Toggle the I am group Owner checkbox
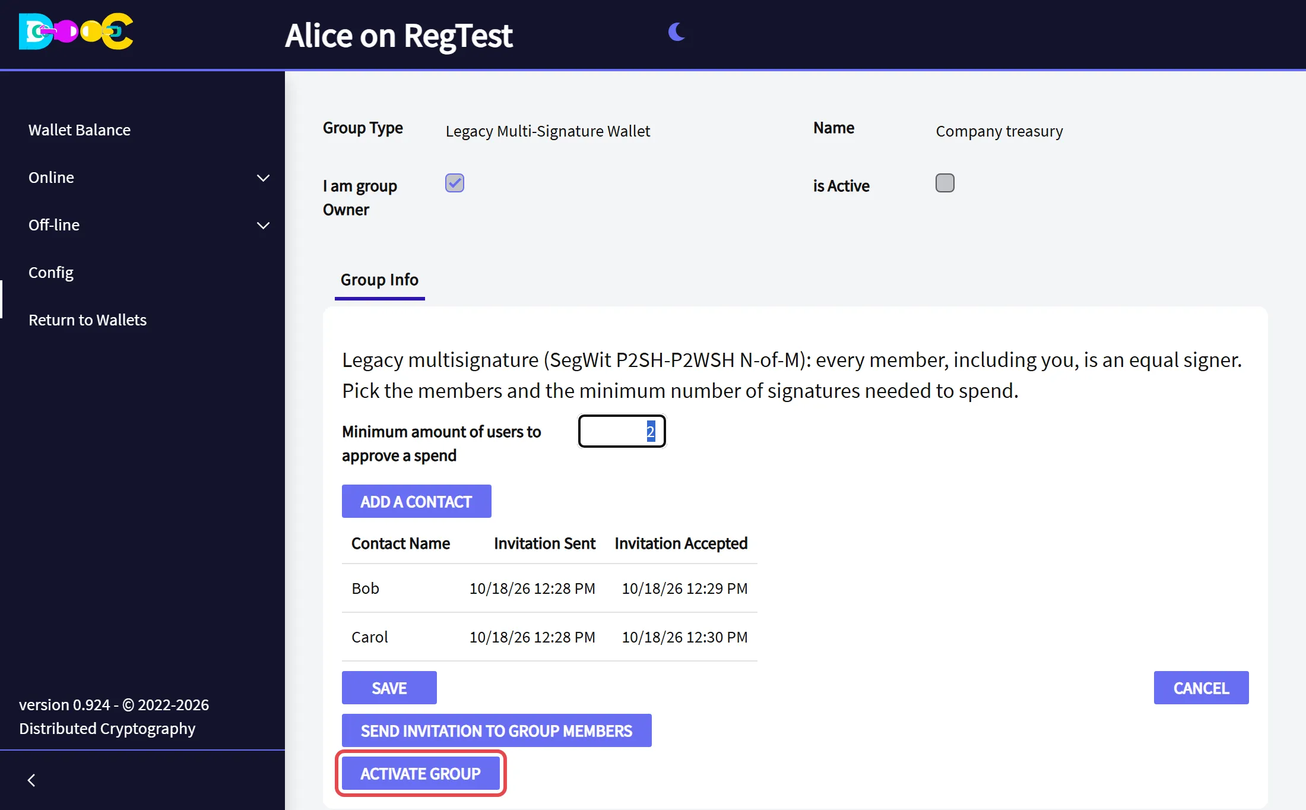This screenshot has height=810, width=1306. [x=455, y=183]
